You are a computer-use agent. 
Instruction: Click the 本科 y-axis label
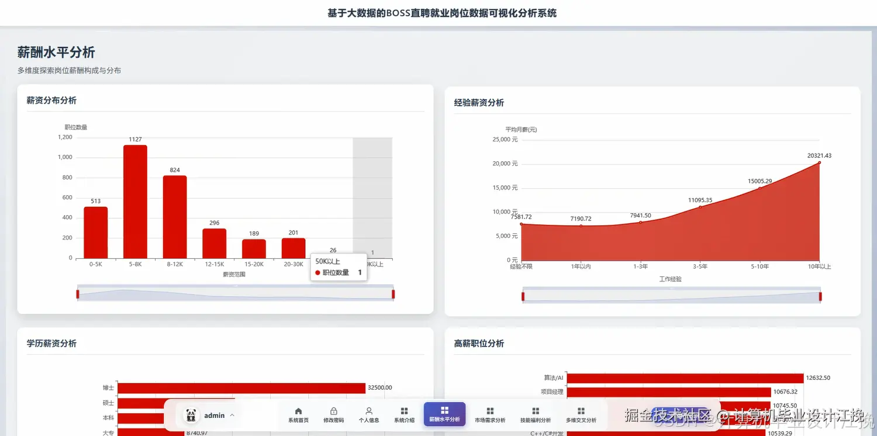[x=108, y=418]
